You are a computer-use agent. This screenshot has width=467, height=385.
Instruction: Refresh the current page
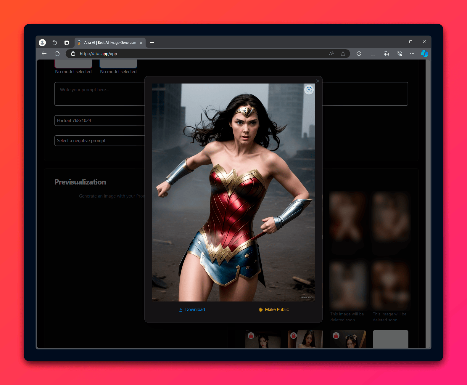point(57,54)
